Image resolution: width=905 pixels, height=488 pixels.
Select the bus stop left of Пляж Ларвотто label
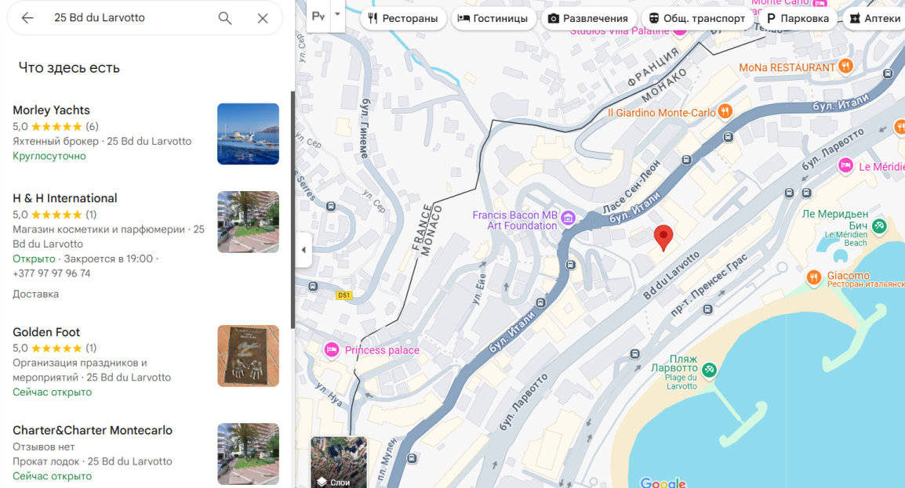tap(635, 354)
